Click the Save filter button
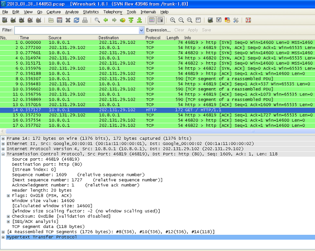The width and height of the screenshot is (315, 251). pos(206,30)
